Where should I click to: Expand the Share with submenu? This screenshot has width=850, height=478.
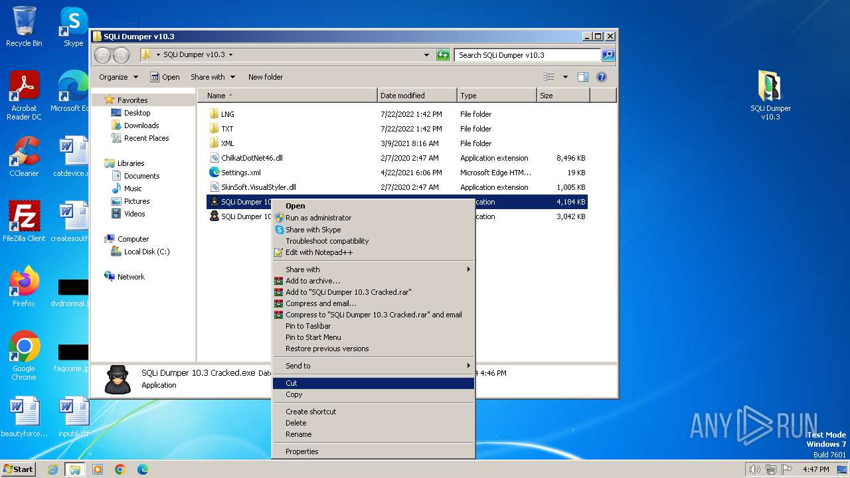(373, 270)
